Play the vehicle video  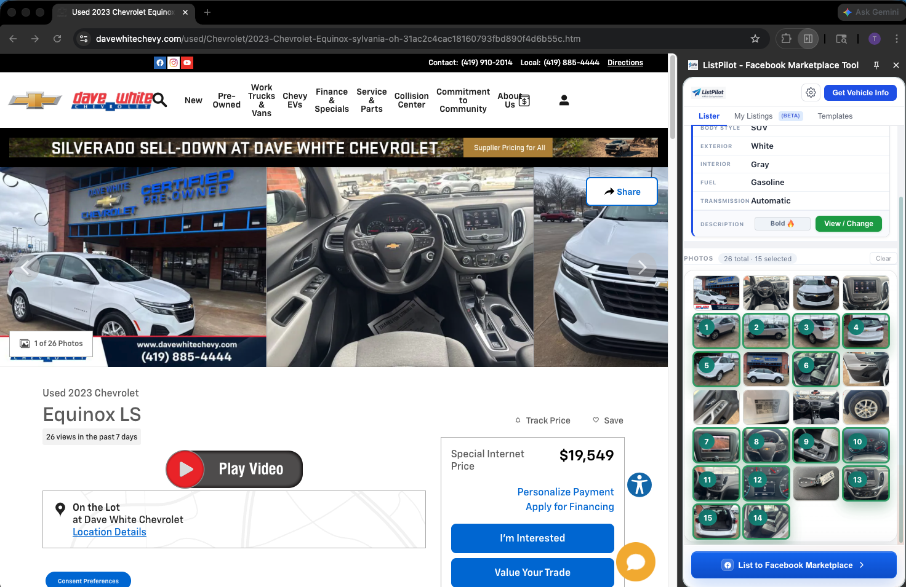(235, 469)
